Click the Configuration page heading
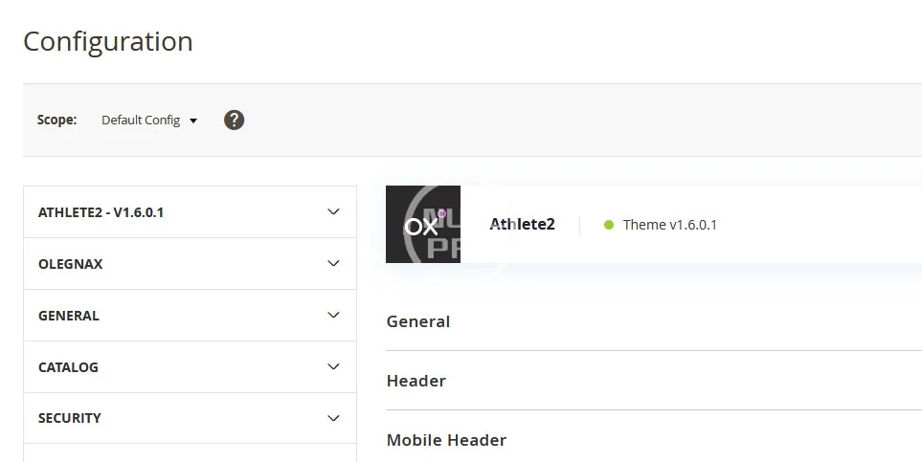The height and width of the screenshot is (462, 922). pos(108,42)
